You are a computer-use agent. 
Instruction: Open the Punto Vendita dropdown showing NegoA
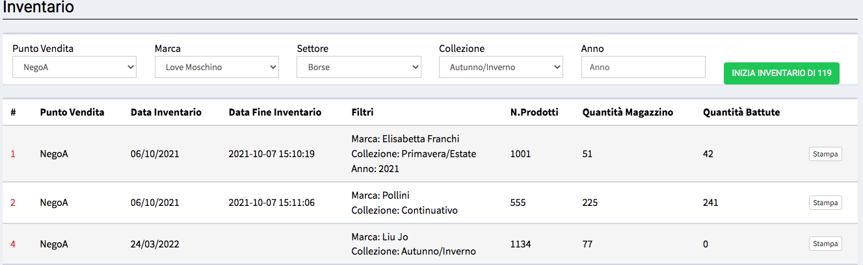pyautogui.click(x=74, y=67)
